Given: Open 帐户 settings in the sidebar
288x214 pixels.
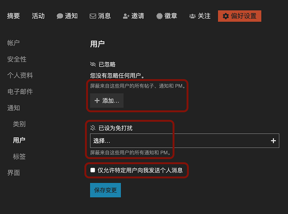Looking at the screenshot, I should click(14, 43).
